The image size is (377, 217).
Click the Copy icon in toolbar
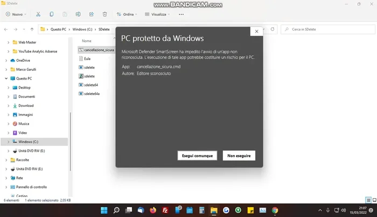52,14
